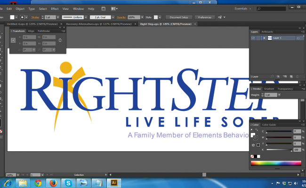Open the Essentials workspace switcher
This screenshot has height=188, width=306.
tap(242, 9)
